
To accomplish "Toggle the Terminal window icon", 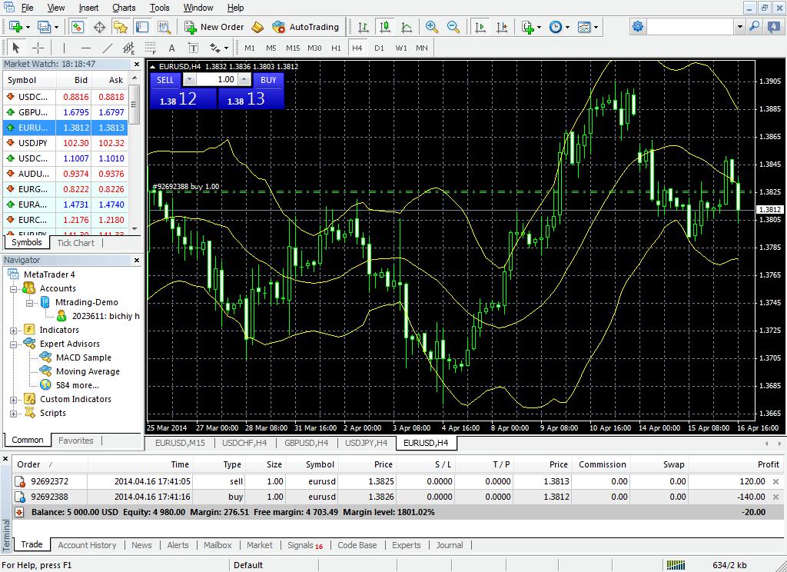I will click(142, 27).
